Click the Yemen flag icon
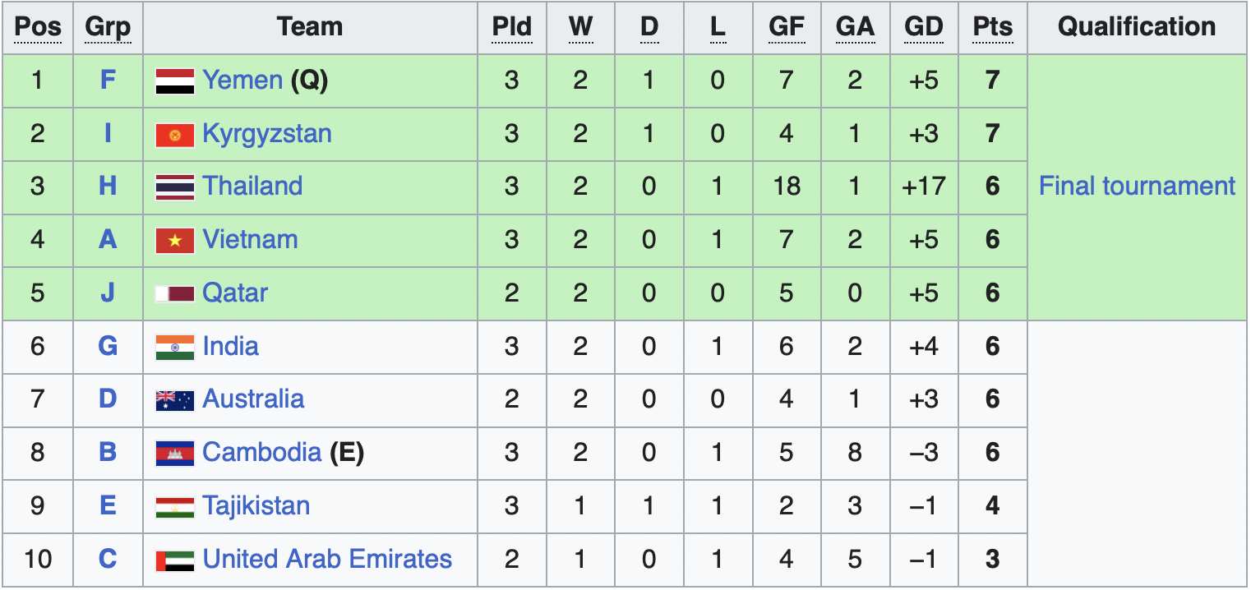 click(175, 81)
